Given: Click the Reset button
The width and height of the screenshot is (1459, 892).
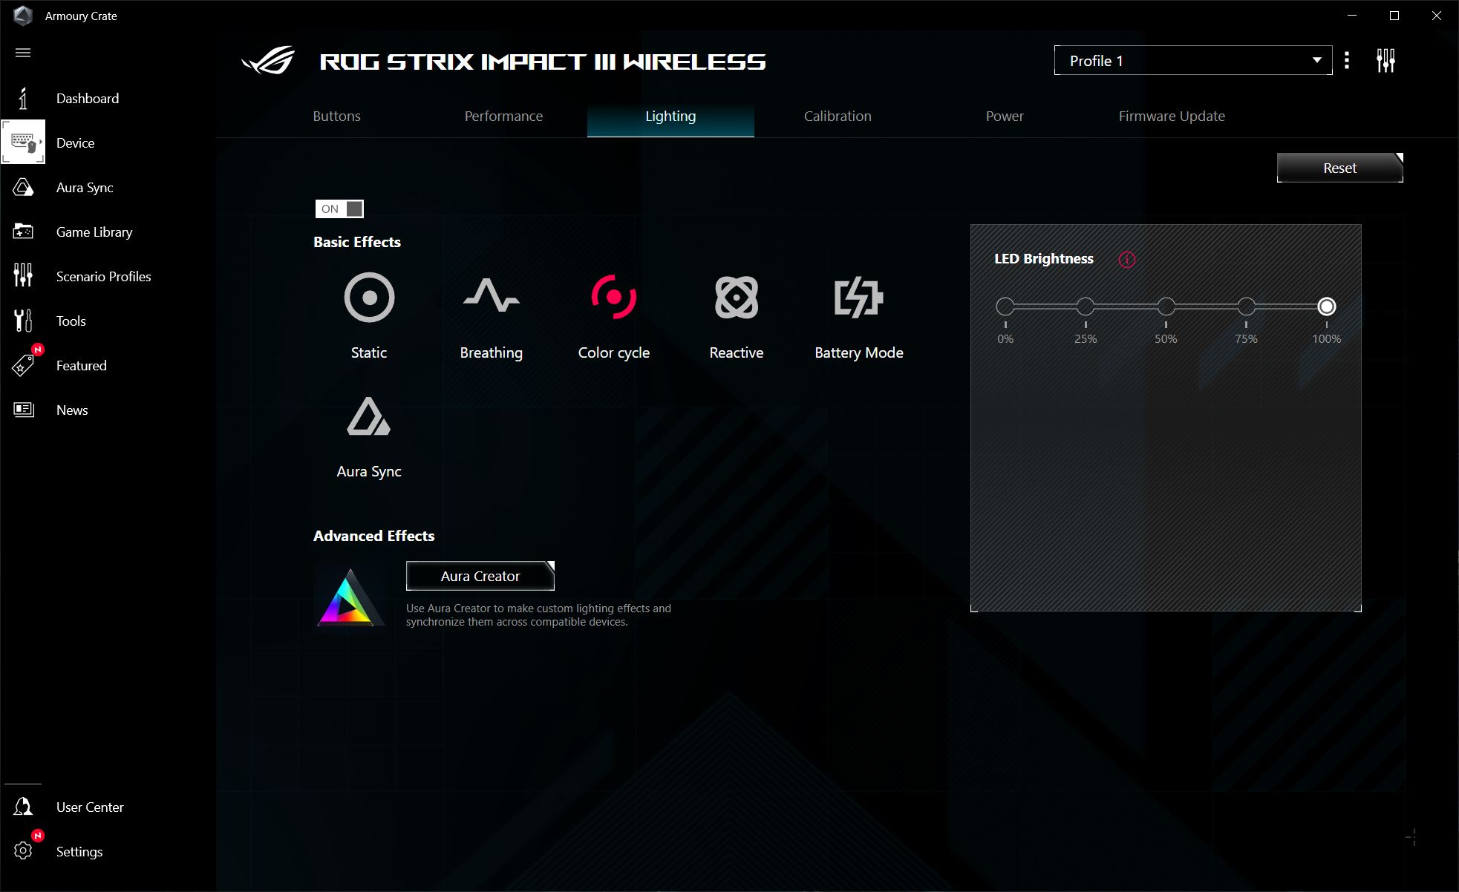Looking at the screenshot, I should tap(1339, 168).
